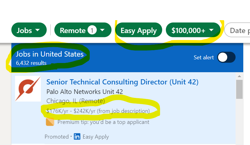Turn on the Set alert switch
The height and width of the screenshot is (145, 250).
click(226, 57)
